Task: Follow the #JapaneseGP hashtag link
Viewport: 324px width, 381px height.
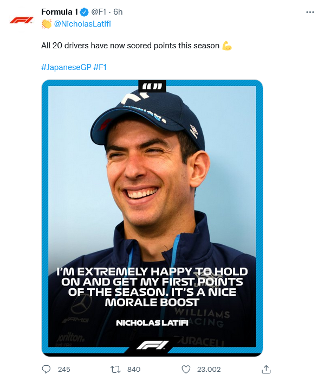Action: coord(66,67)
